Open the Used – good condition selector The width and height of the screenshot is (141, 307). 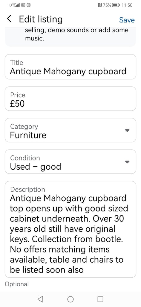tap(70, 162)
